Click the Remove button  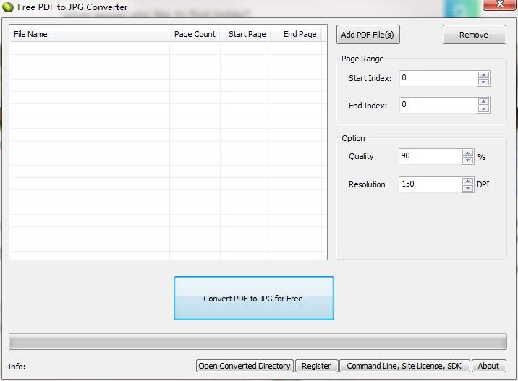pos(474,35)
